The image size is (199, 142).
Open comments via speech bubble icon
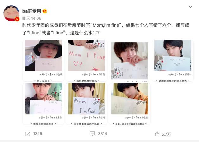[92, 134]
